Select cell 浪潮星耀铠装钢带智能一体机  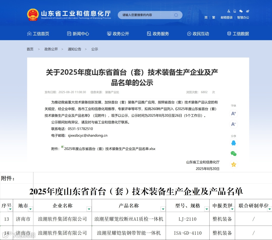pyautogui.click(x=129, y=233)
